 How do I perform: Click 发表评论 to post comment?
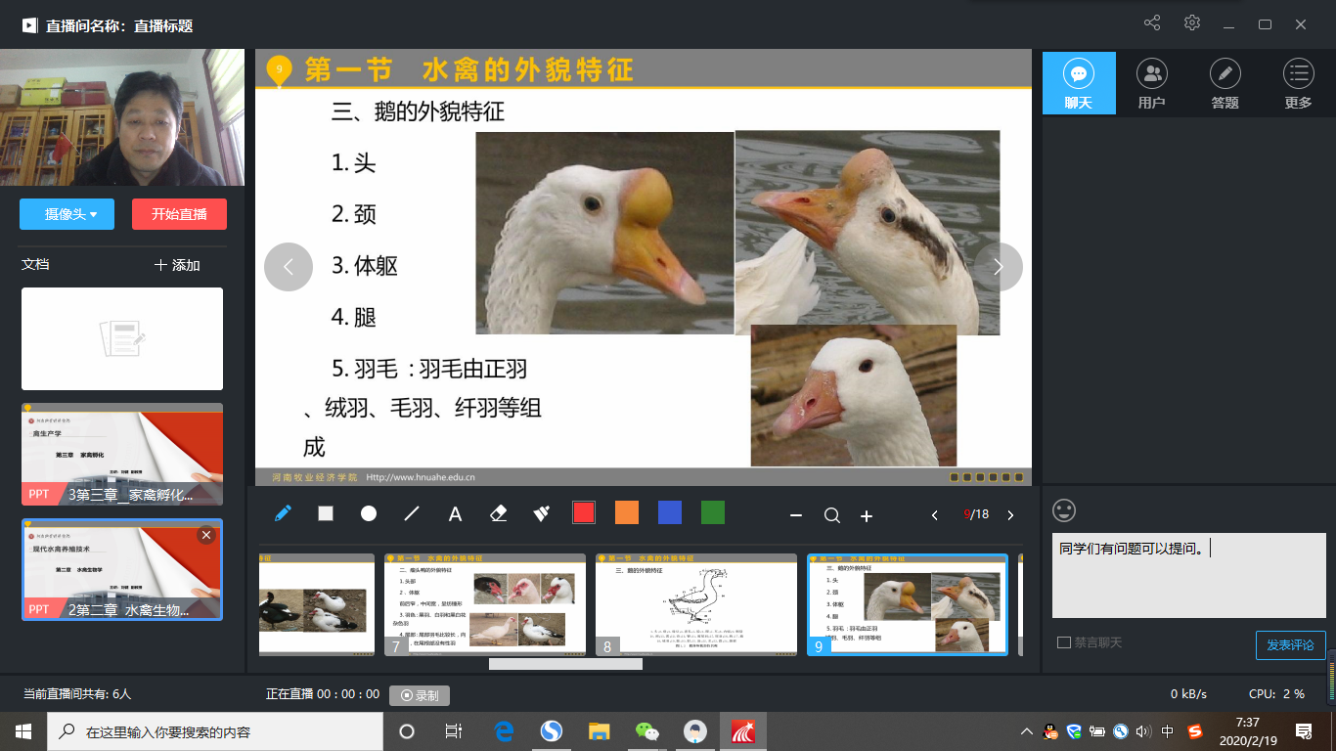tap(1290, 645)
